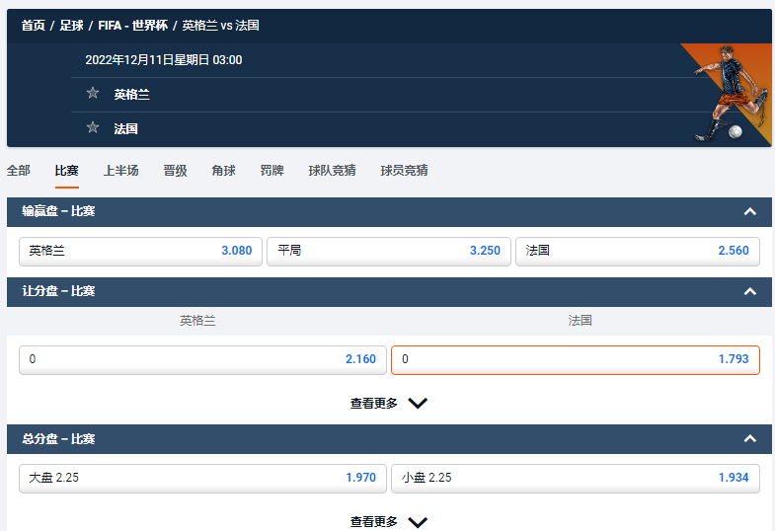Screen dimensions: 775x531
Task: Star France (法国) as favorite
Action: (93, 127)
